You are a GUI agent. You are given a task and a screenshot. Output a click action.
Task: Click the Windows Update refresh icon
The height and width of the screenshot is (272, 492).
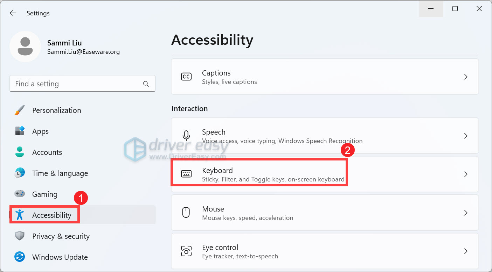coord(20,257)
